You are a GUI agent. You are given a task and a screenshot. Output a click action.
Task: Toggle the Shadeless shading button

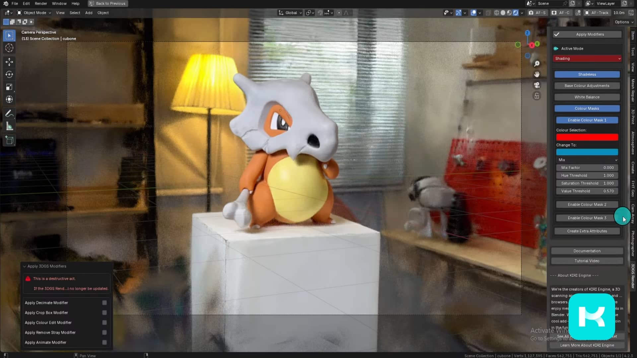(x=587, y=74)
